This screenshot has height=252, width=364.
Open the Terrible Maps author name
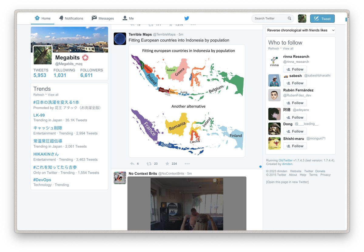click(140, 35)
